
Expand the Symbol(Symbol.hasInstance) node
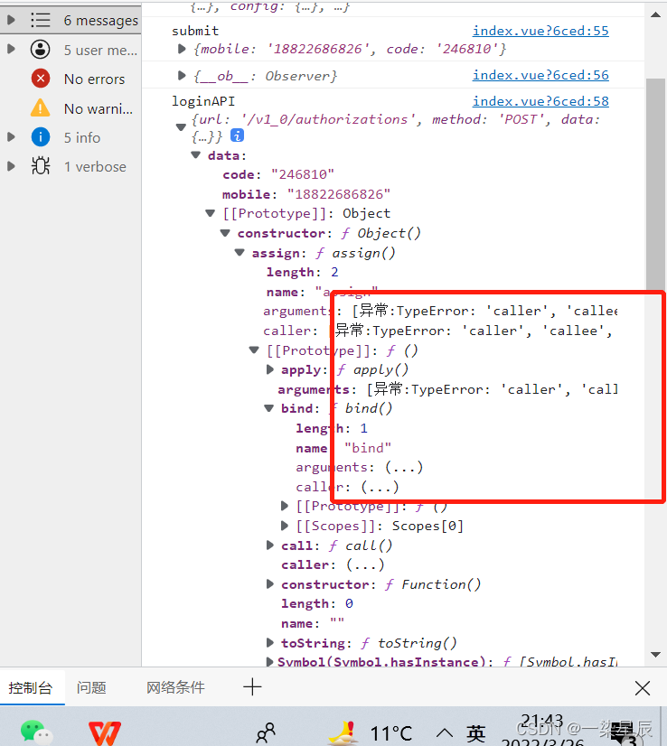269,661
